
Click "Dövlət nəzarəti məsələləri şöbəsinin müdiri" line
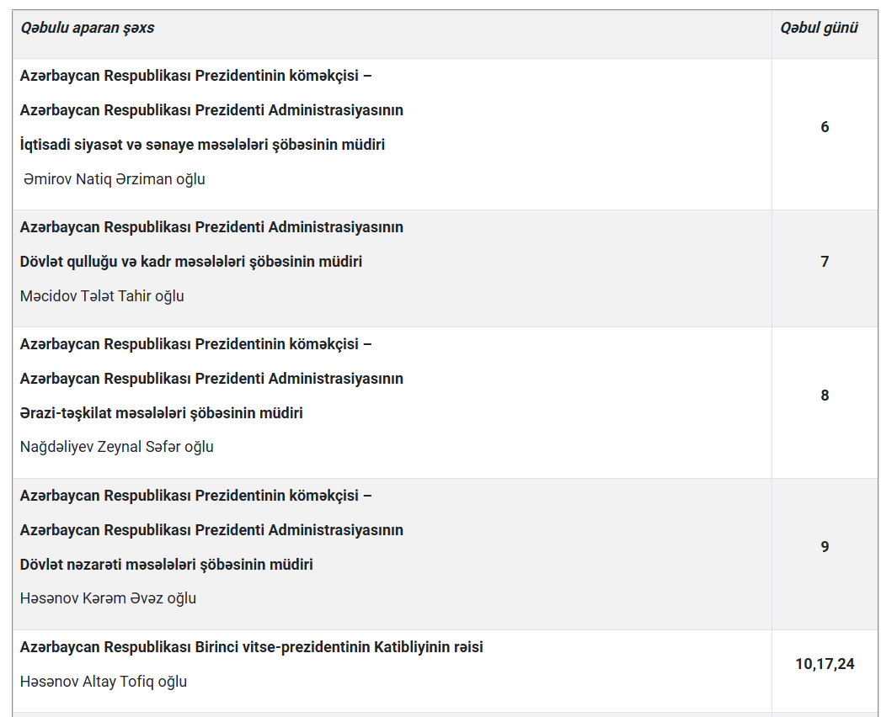point(166,565)
